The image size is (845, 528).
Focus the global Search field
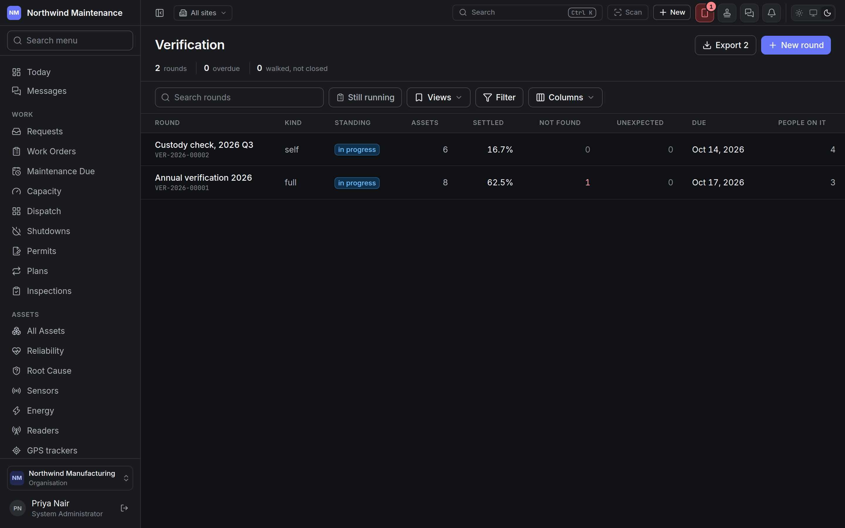pos(527,13)
